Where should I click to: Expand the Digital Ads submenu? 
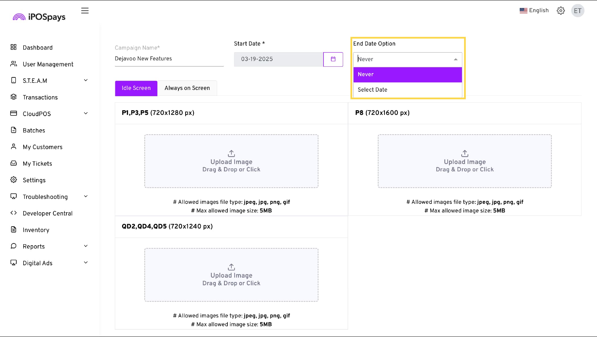(86, 263)
